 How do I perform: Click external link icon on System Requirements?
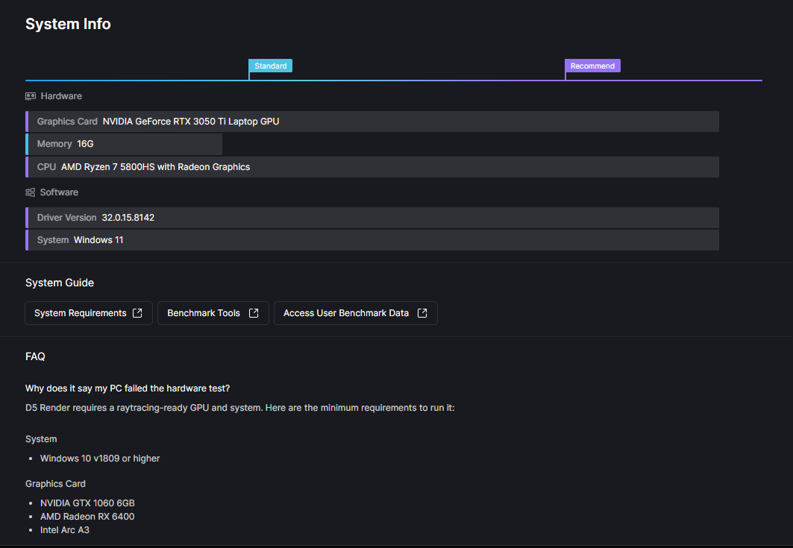point(137,313)
